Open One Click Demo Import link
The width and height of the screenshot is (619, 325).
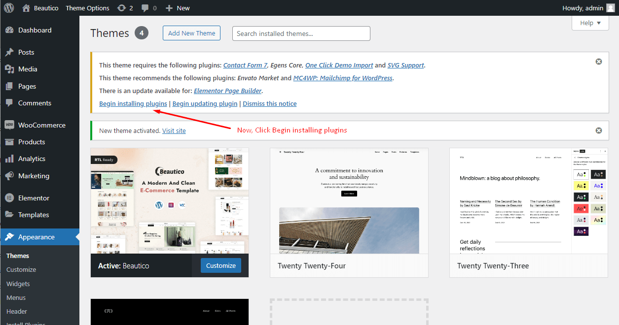[339, 65]
